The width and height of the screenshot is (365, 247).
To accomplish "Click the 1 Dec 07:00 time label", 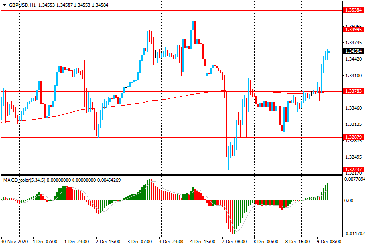I will tap(45, 241).
